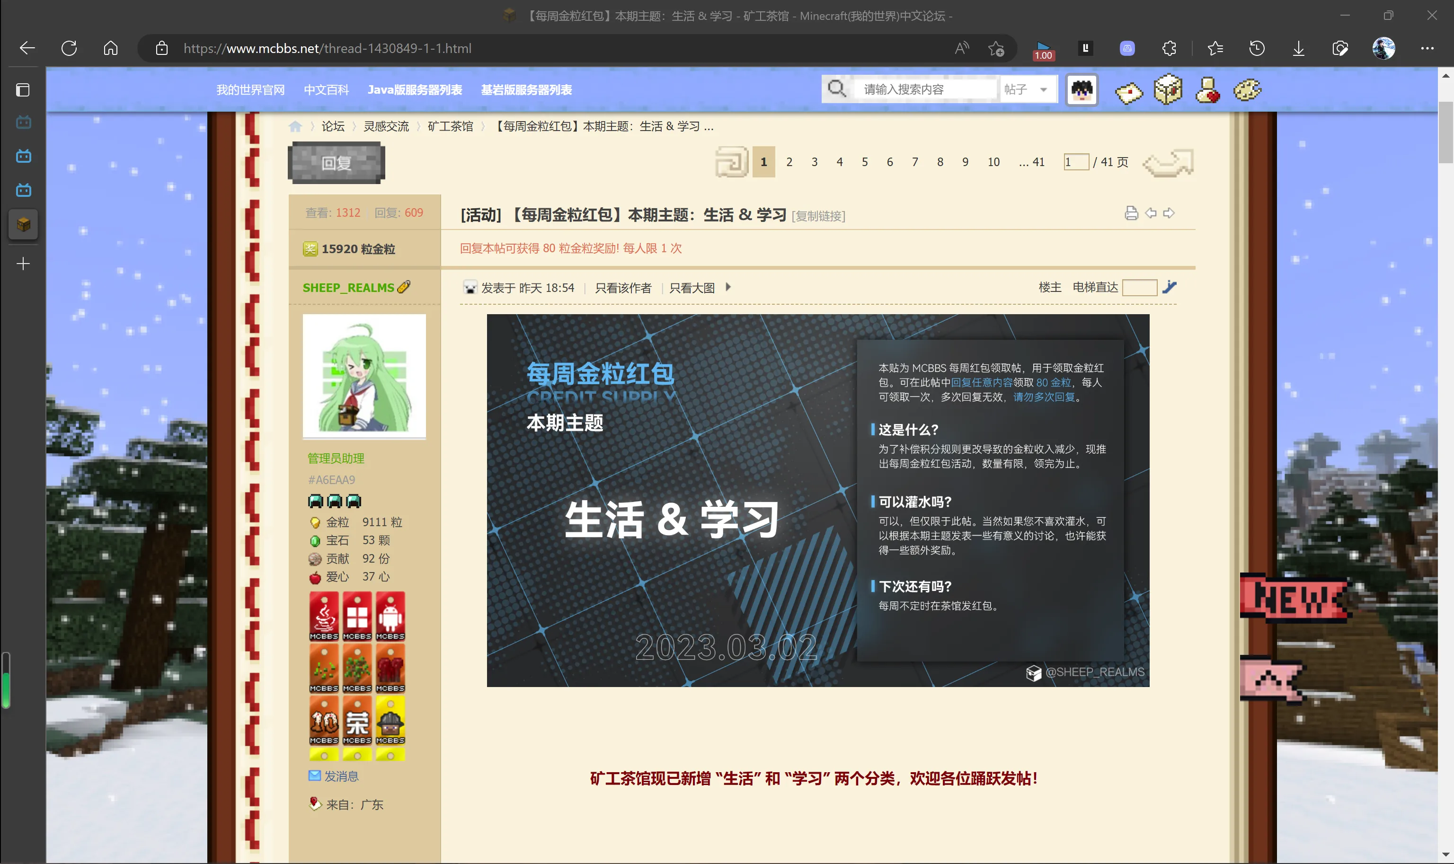Screen dimensions: 1454x864
Task: Jump to last page 41
Action: point(1032,162)
